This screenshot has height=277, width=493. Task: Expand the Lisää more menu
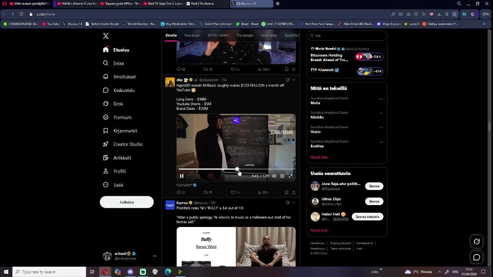coord(113,185)
